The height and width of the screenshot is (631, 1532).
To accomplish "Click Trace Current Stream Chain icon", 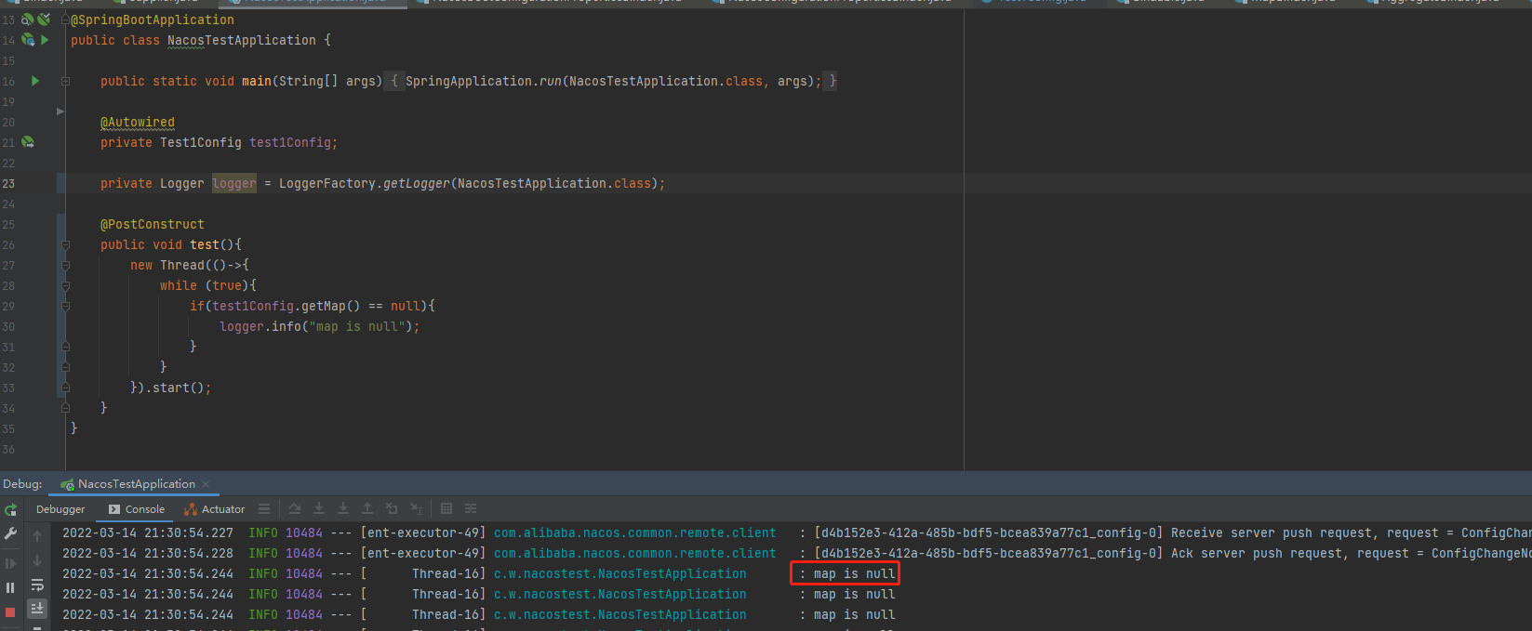I will [471, 508].
